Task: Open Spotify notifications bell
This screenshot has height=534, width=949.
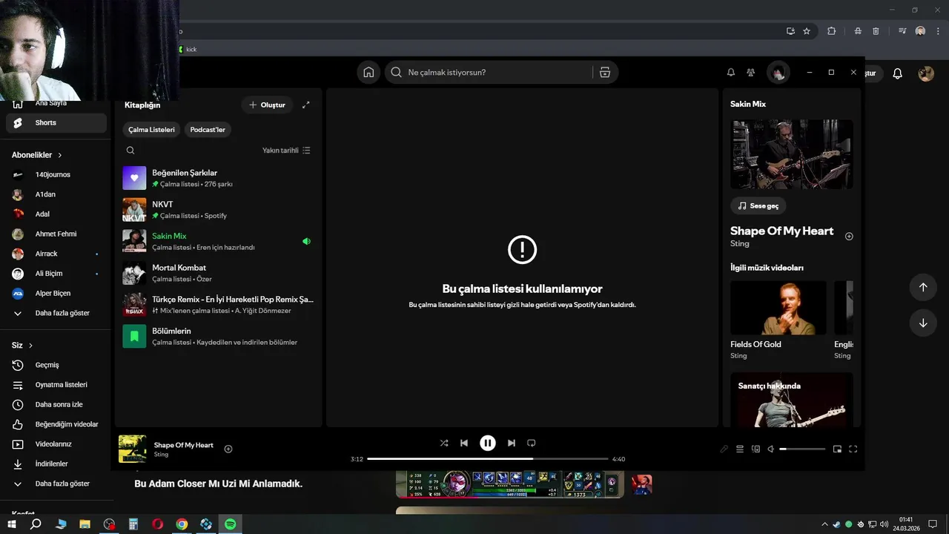Action: click(730, 72)
